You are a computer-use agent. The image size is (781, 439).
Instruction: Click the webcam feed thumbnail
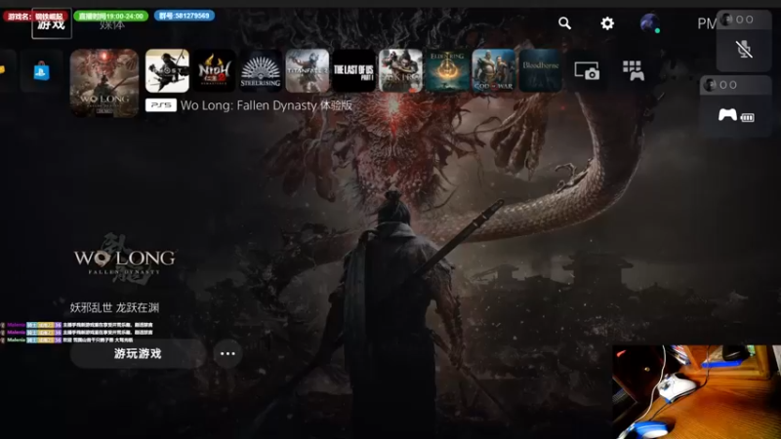[696, 392]
